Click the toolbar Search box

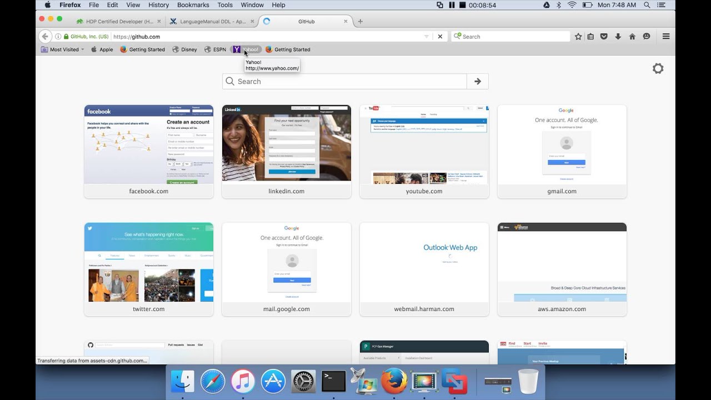point(510,37)
